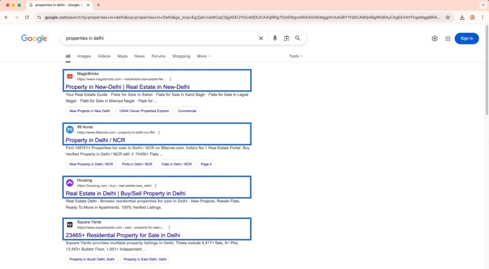Click 'Property in East Delhi, Delhi' chip
The image size is (489, 269).
click(x=145, y=259)
